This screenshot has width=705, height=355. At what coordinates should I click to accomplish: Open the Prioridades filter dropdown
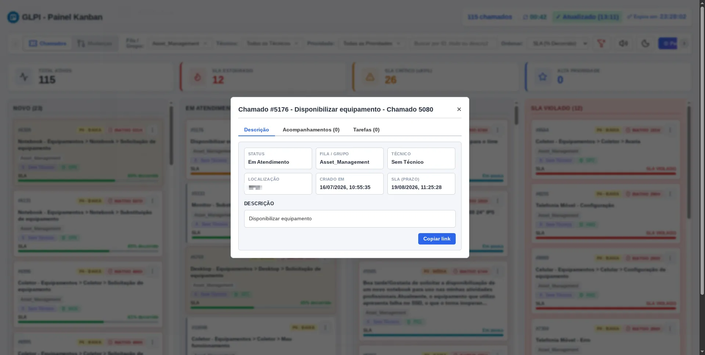coord(372,43)
